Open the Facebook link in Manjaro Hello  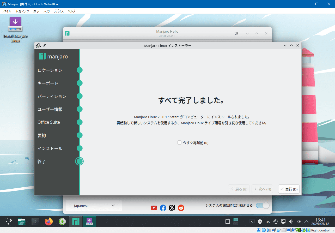point(163,208)
